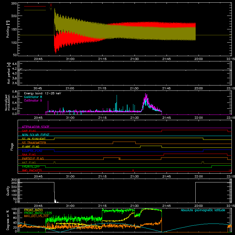This screenshot has height=235, width=235.
Task: Click the 21:45 tick under flags plot
Action: point(167,177)
